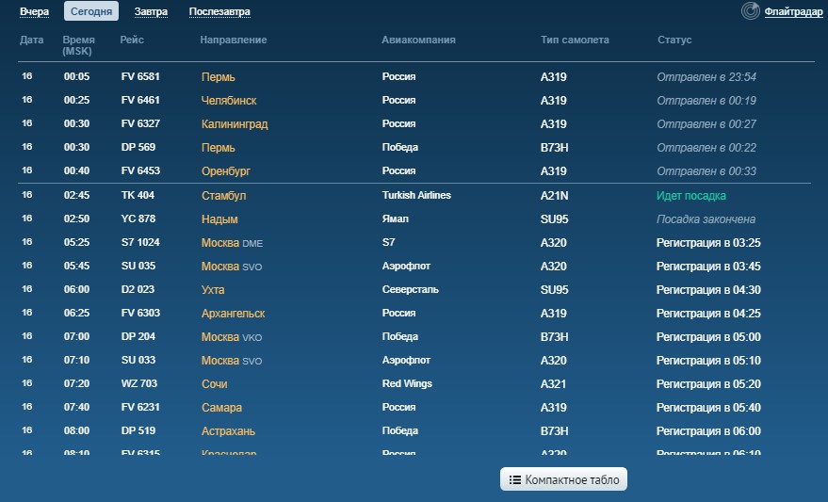Click the Flightradar radar icon

click(751, 11)
